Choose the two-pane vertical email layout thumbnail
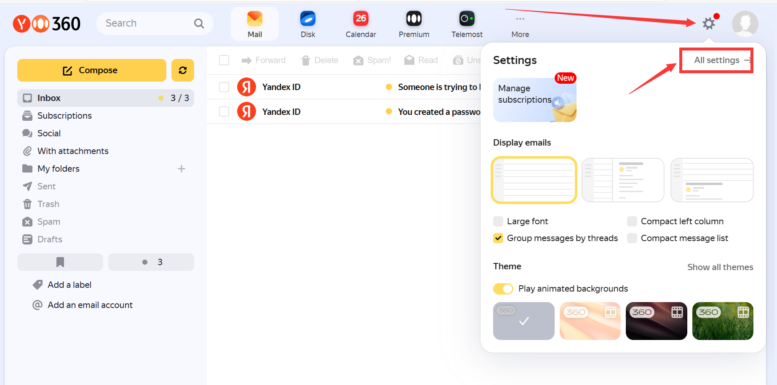The width and height of the screenshot is (777, 385). (623, 180)
